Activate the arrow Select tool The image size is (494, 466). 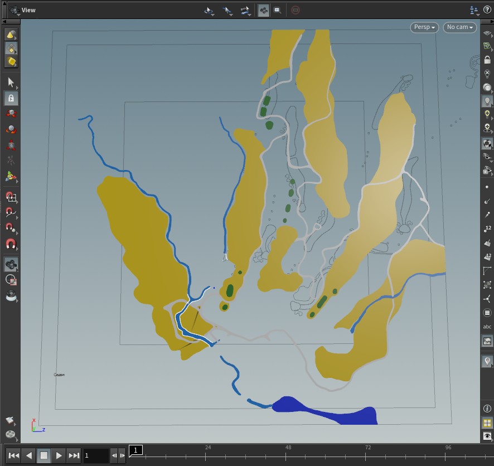click(11, 82)
